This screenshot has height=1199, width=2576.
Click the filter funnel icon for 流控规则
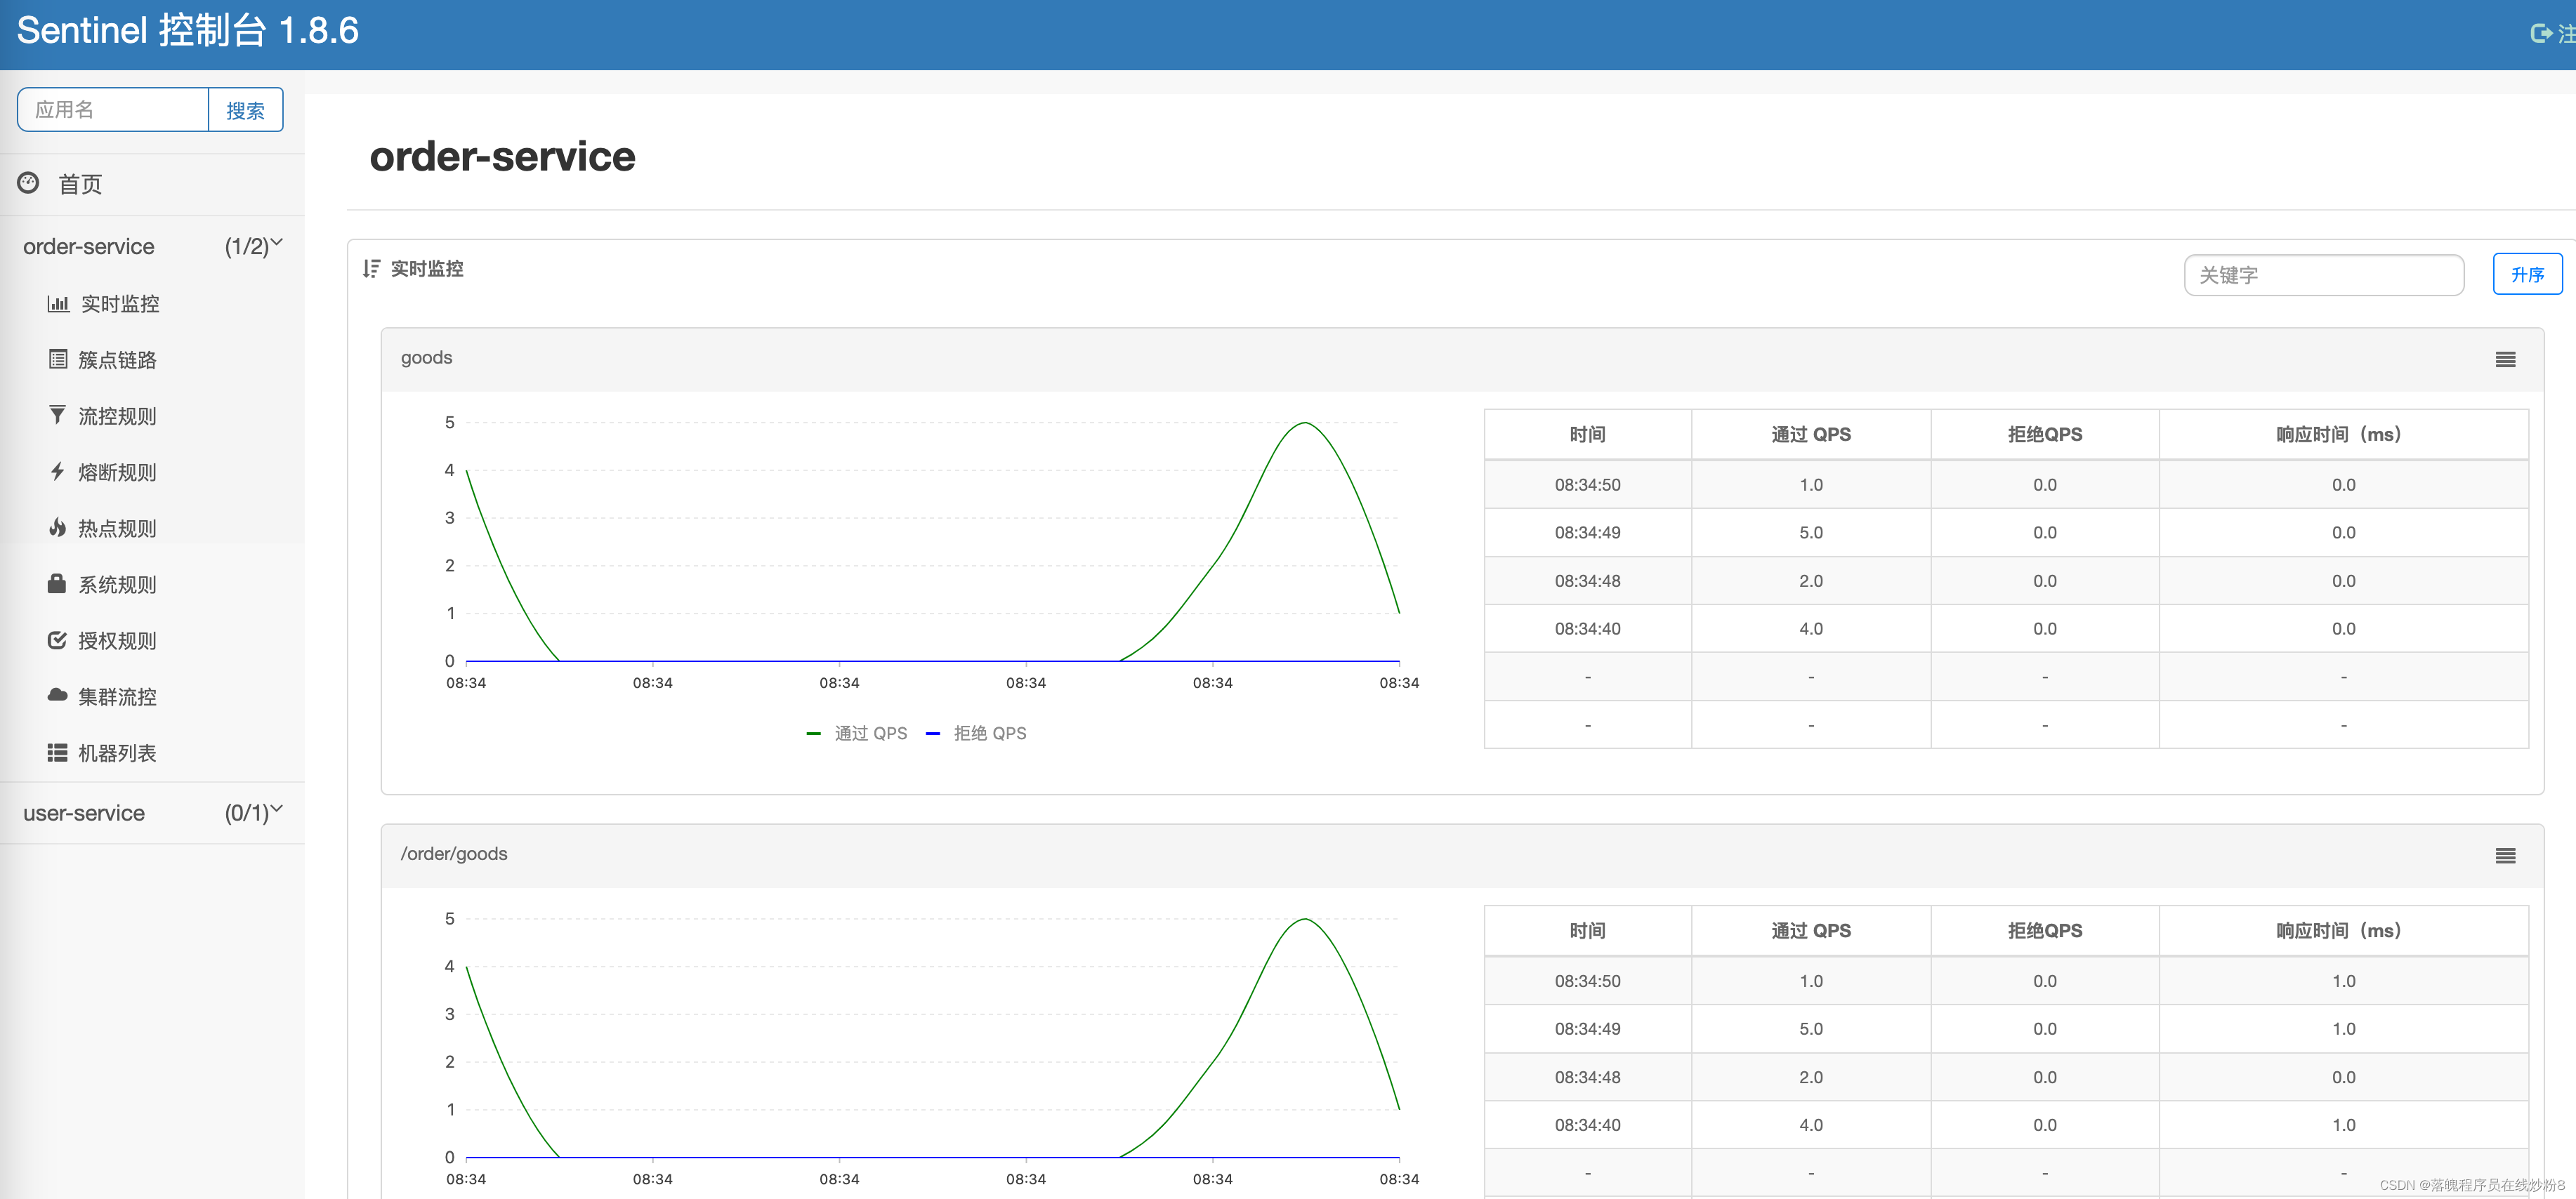click(58, 416)
